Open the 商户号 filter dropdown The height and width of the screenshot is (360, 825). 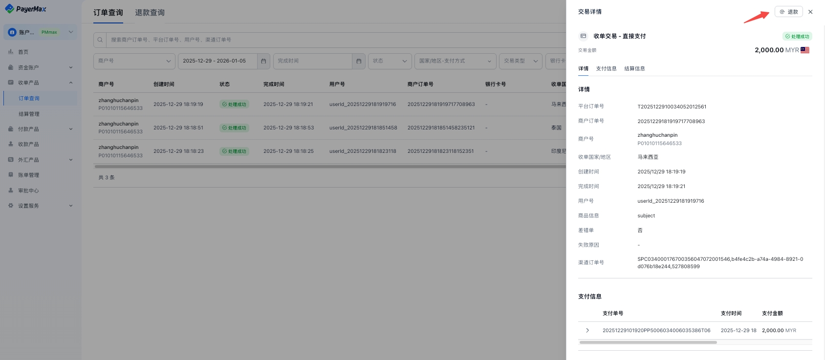point(134,61)
